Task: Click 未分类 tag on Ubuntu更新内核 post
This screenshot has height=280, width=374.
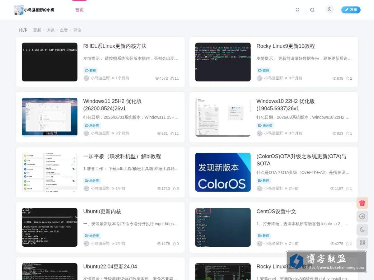Action: pos(92,236)
